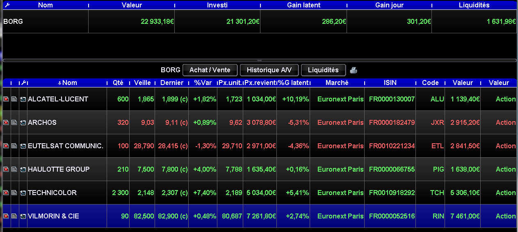Screen dimensions: 518x232
Task: Sort by the Dernier column header
Action: pyautogui.click(x=172, y=83)
